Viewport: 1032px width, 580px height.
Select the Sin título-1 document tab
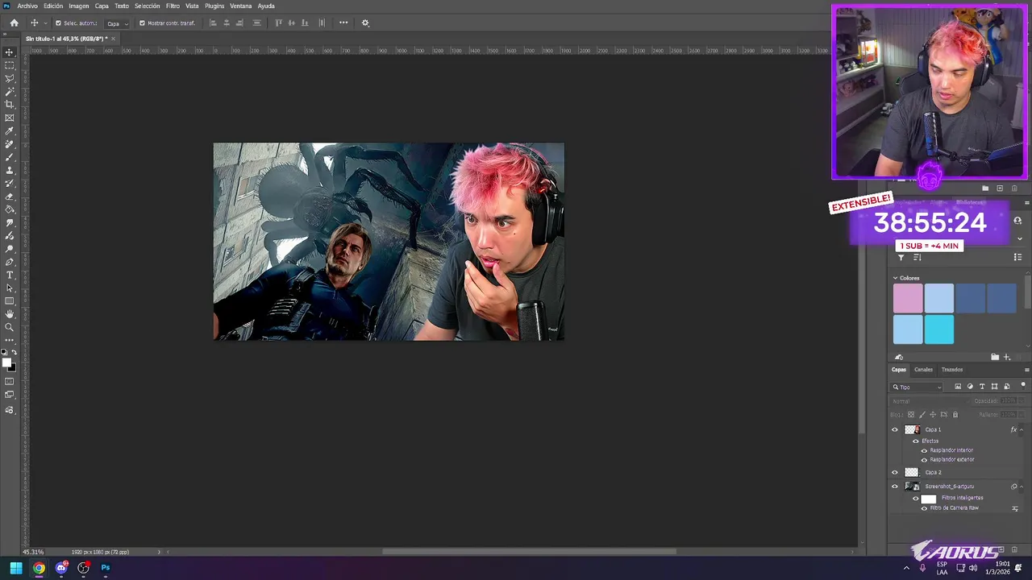pyautogui.click(x=67, y=39)
